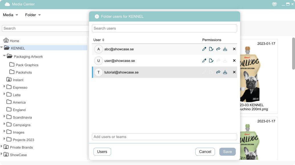Enable edit permission for tutorial@showcase.se
Screen dimensions: 295x165
tap(204, 72)
